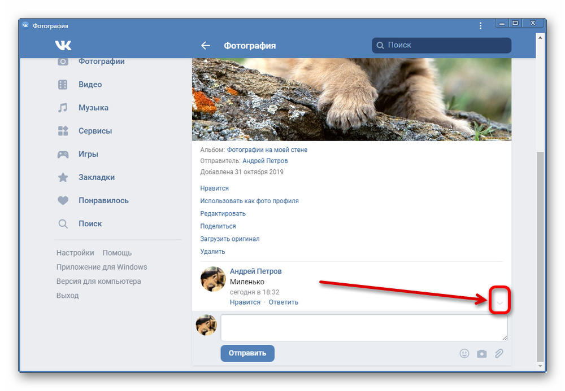Screen dimensions: 565x391
Task: Click the comment text Миленько
Action: pyautogui.click(x=247, y=282)
